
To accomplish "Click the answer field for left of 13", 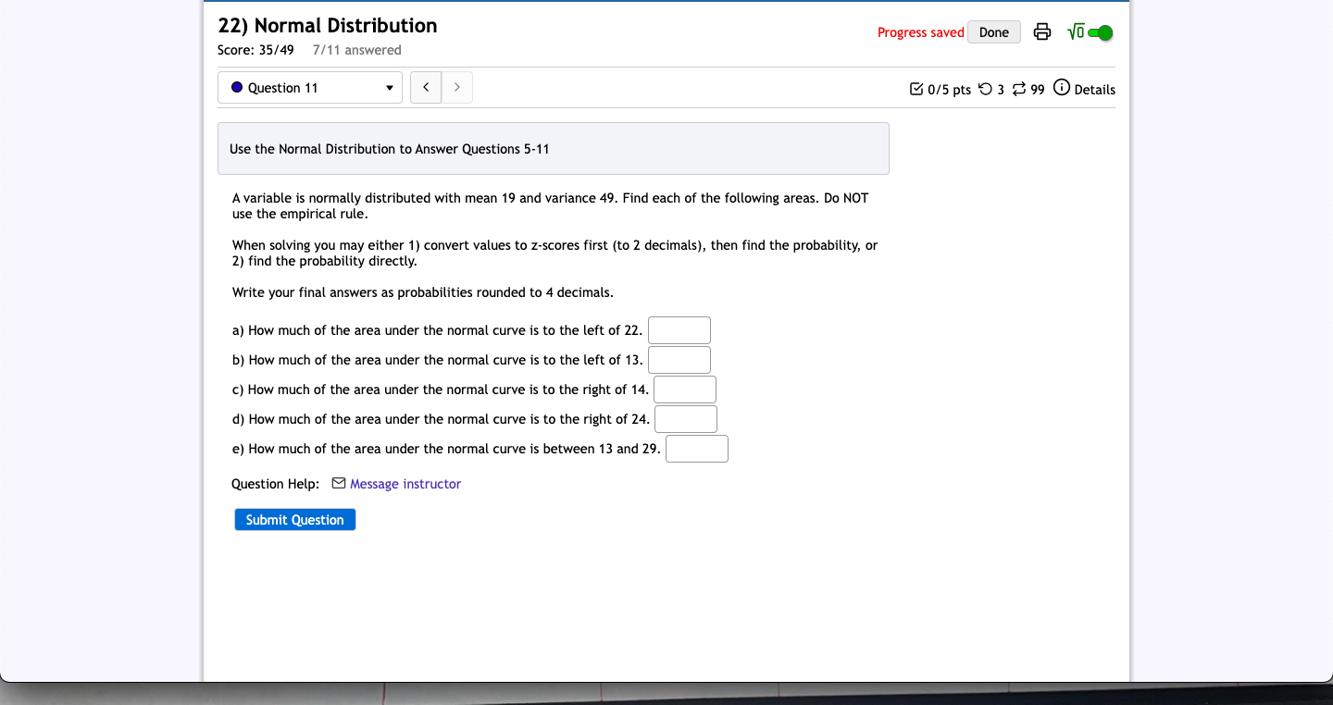I will (679, 359).
